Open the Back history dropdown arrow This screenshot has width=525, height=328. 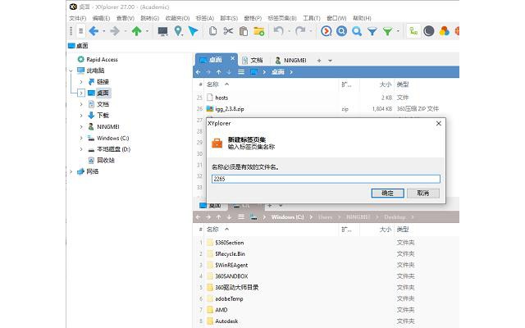[104, 31]
